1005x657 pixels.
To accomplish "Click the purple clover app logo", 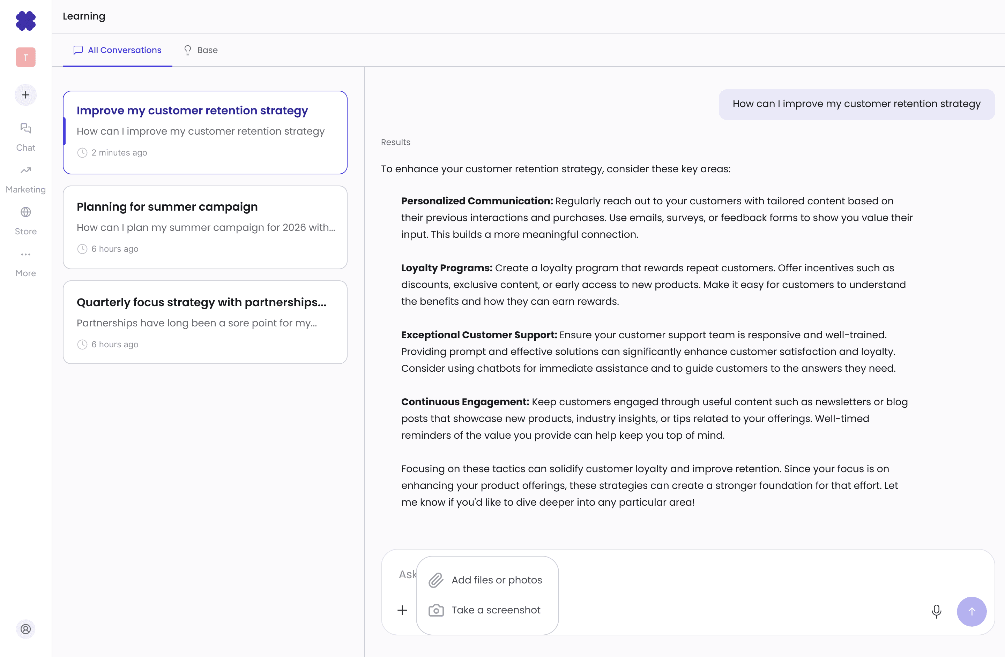I will (x=26, y=21).
